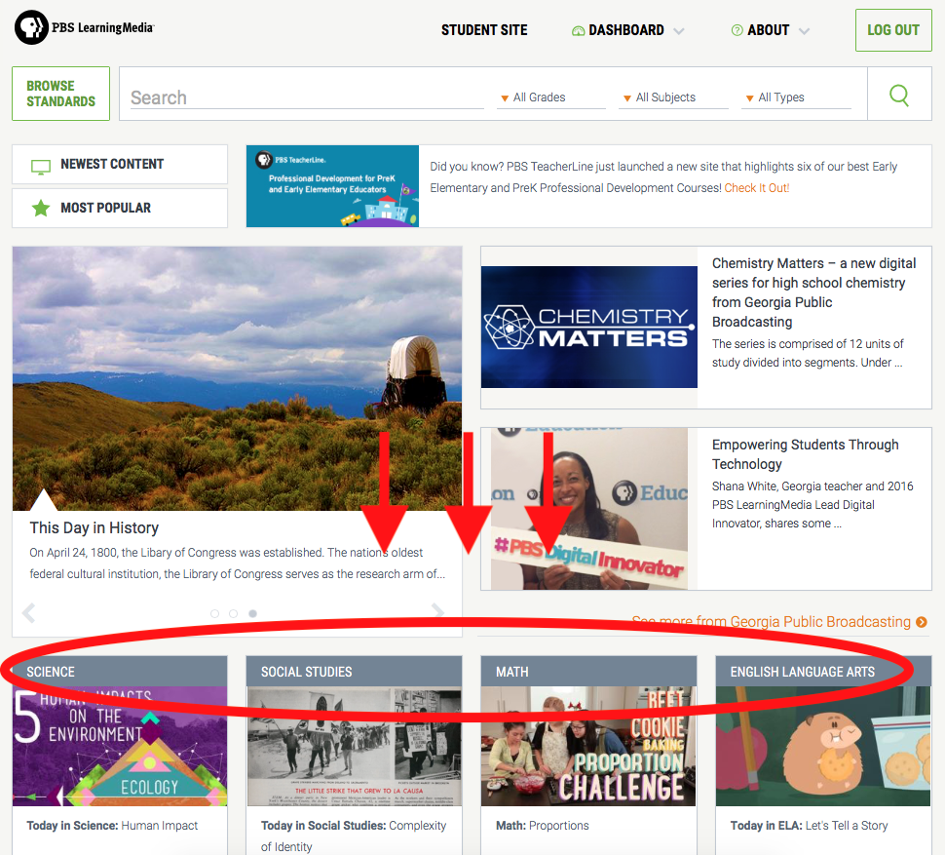The width and height of the screenshot is (945, 855).
Task: Open the Chemistry Matters thumbnail image
Action: (588, 327)
